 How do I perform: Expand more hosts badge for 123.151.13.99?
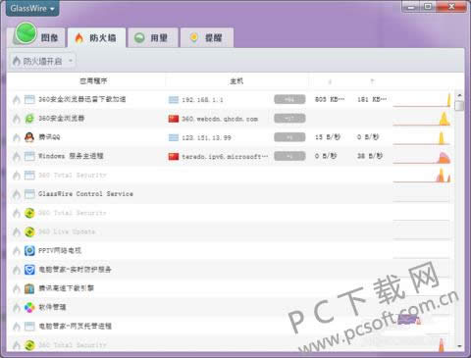(289, 137)
